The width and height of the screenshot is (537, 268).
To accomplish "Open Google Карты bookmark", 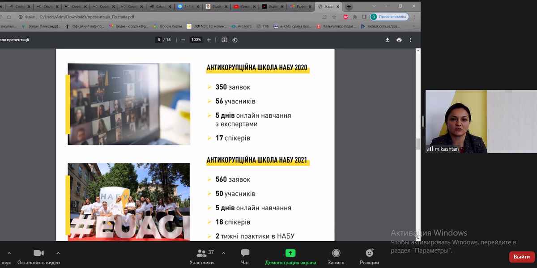I will 168,26.
